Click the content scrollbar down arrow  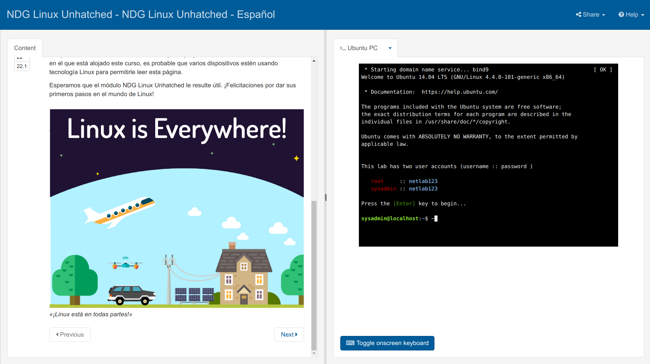[314, 353]
